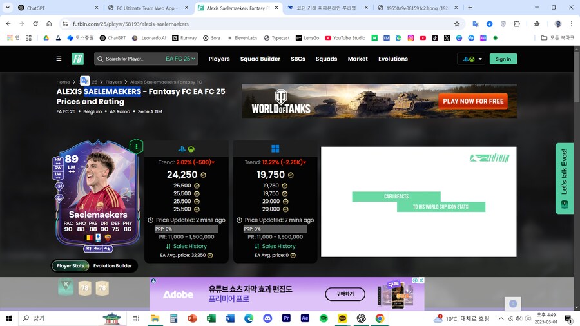Screen dimensions: 580x326
Task: Open Discord from the taskbar
Action: coord(267,318)
